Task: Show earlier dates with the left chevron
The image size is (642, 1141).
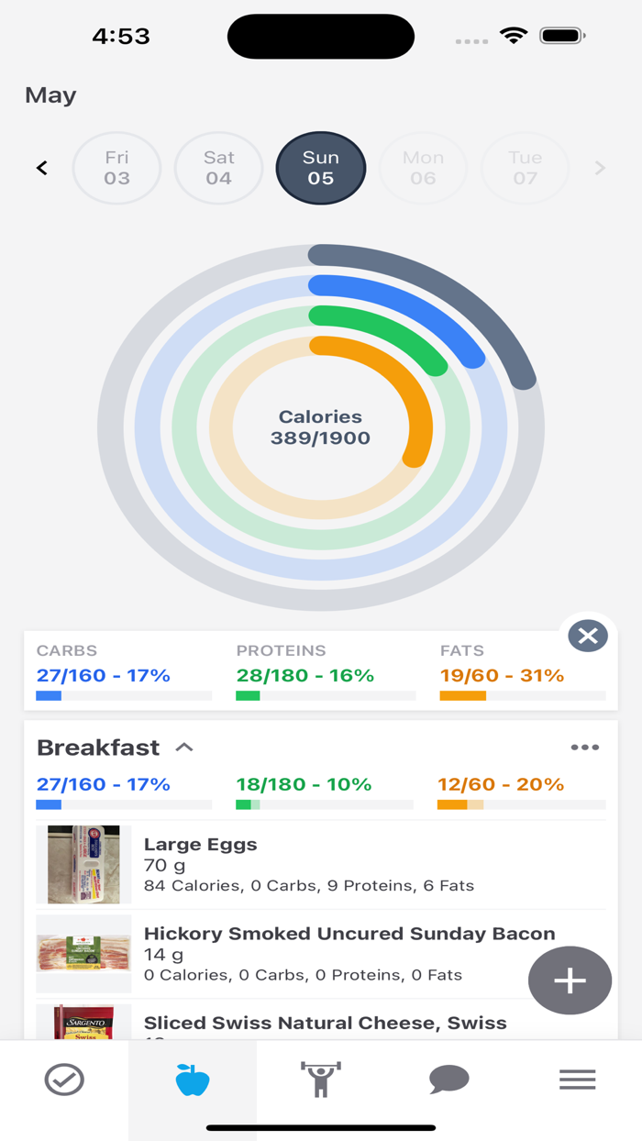Action: tap(41, 168)
